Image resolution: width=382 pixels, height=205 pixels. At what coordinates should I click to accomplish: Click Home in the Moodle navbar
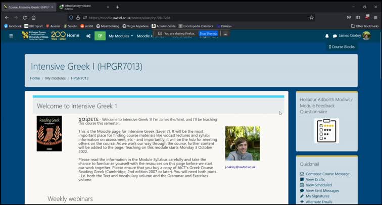[73, 35]
